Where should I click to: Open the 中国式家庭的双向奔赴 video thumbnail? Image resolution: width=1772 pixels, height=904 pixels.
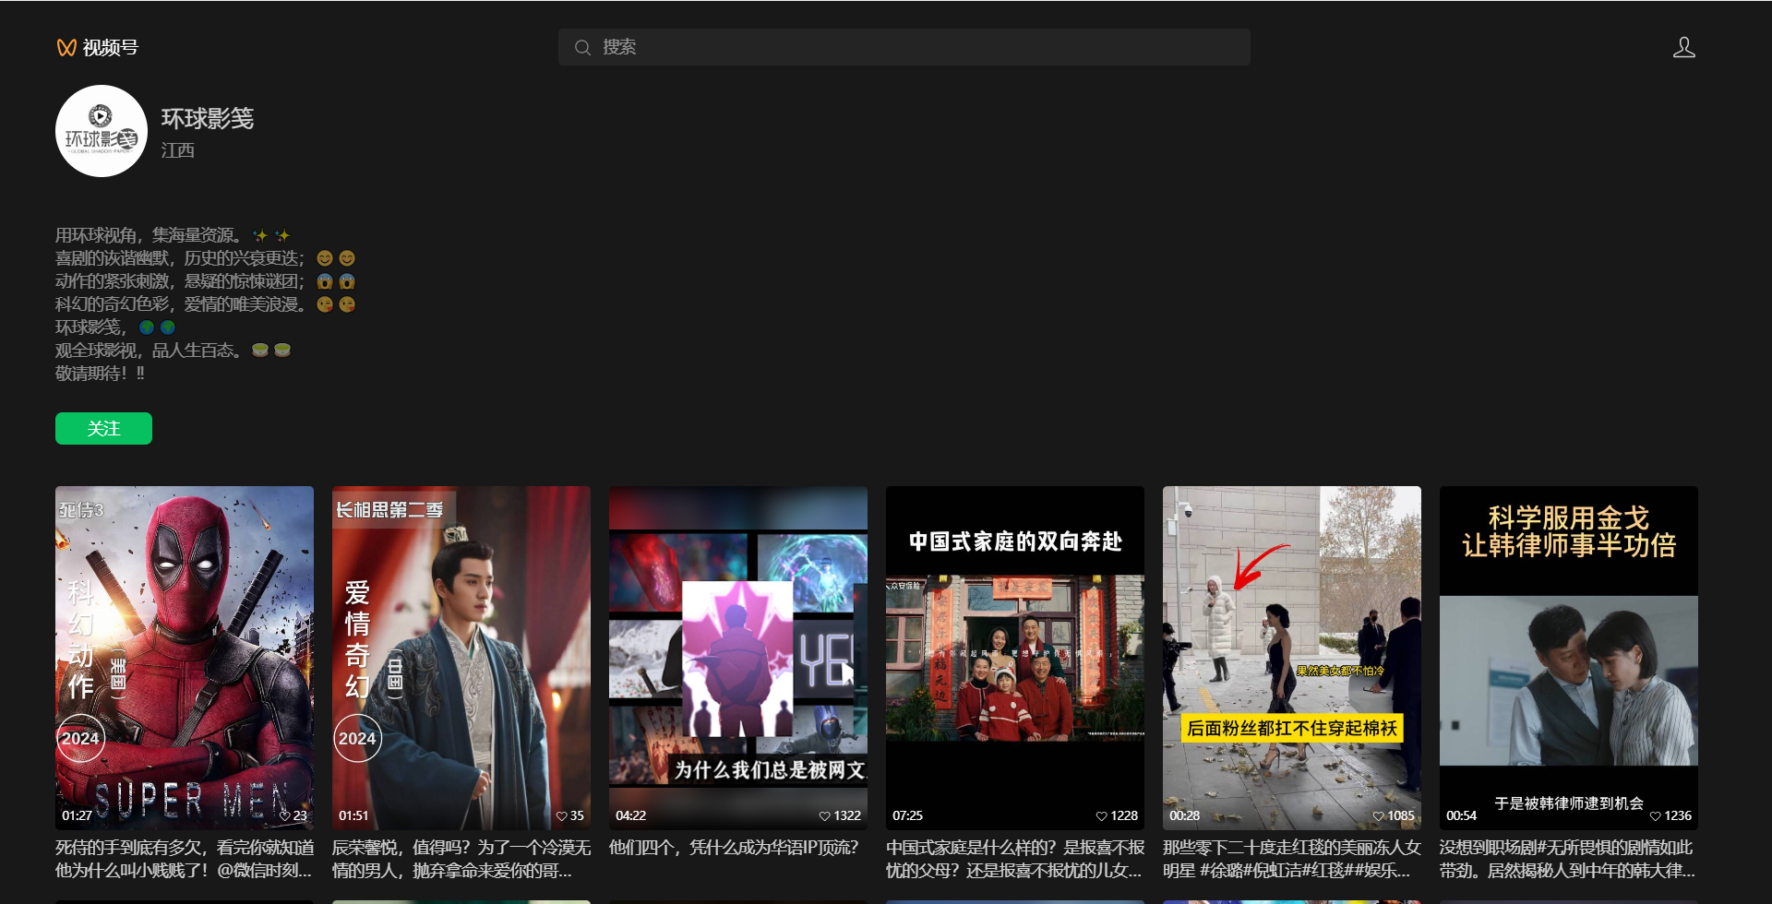[x=1015, y=658]
